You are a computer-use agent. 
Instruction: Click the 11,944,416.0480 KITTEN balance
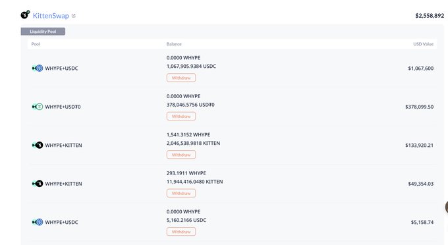click(194, 182)
